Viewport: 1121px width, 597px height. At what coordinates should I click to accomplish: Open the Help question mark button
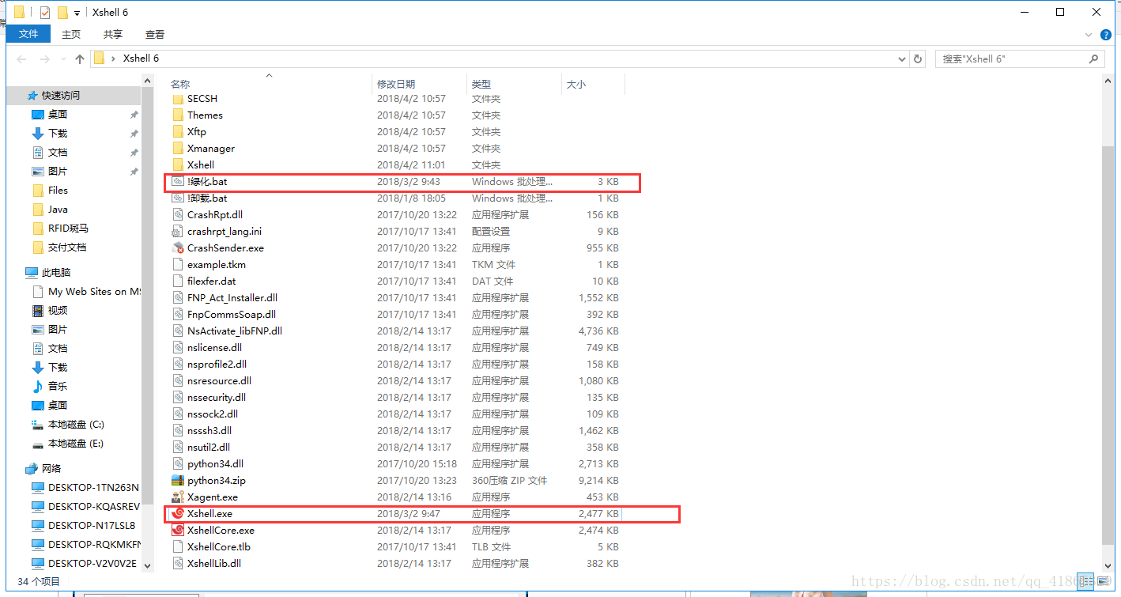pos(1104,34)
